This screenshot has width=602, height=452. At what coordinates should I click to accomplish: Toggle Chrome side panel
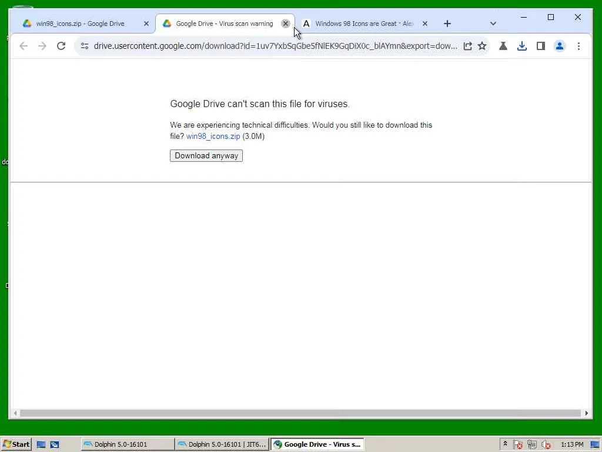coord(541,46)
